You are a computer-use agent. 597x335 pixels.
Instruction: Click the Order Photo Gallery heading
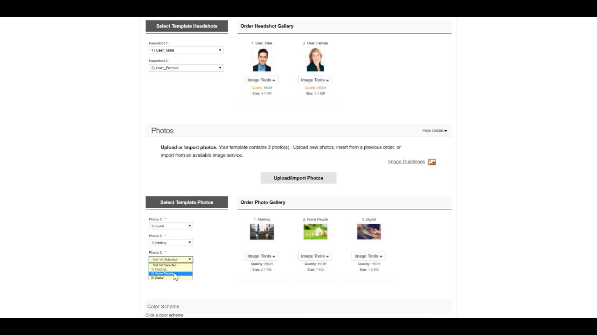[x=263, y=202]
